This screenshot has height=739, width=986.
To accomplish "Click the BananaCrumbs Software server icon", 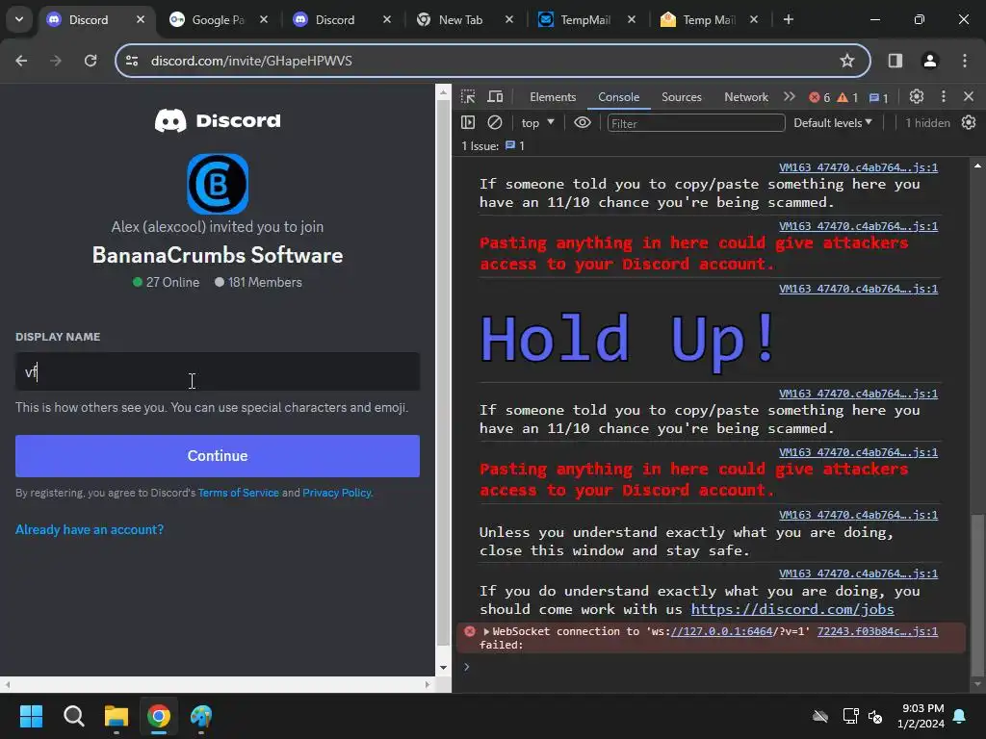I will coord(218,184).
